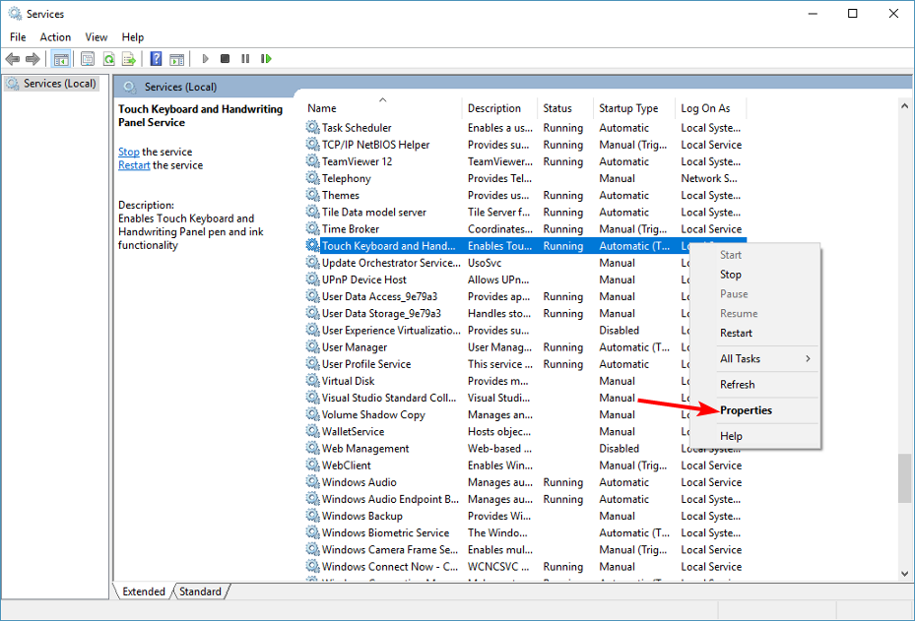
Task: Click the vertical scrollbar thumb
Action: pos(904,478)
